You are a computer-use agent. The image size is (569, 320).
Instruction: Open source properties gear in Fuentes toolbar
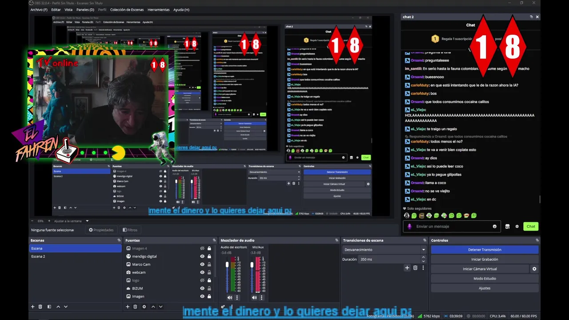point(144,307)
